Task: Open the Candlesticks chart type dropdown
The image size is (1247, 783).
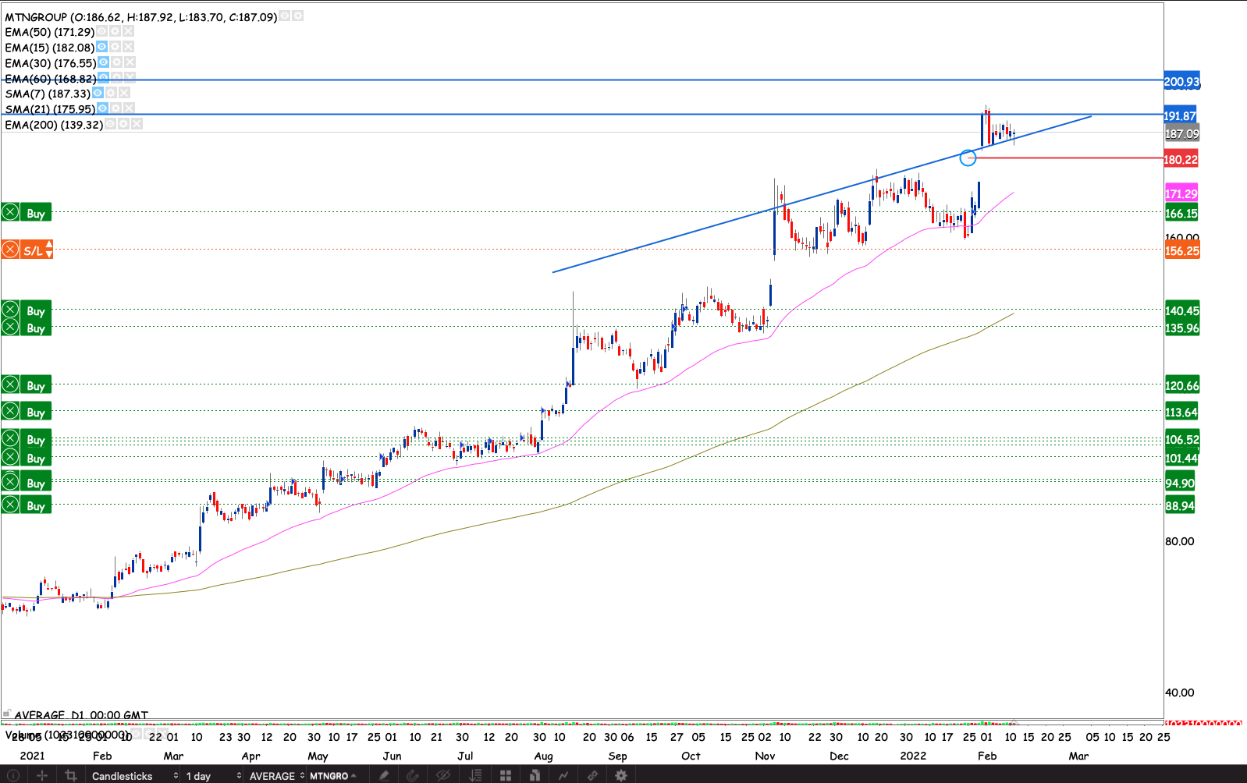Action: 133,775
